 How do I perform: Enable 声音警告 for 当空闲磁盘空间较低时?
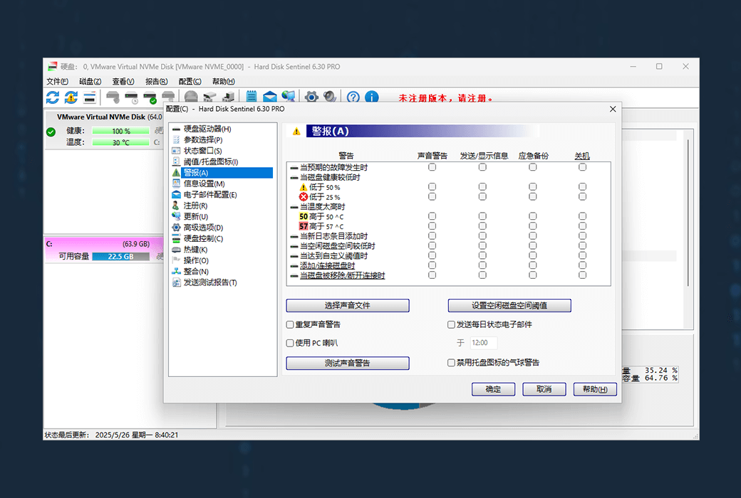432,245
